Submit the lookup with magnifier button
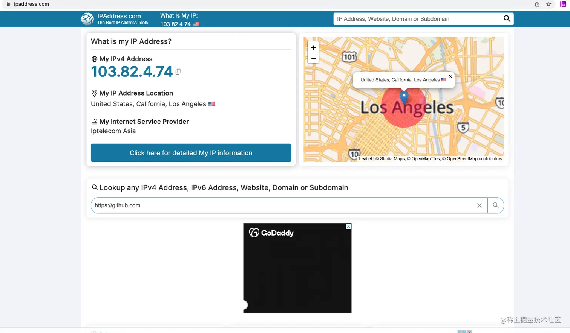 pyautogui.click(x=496, y=205)
